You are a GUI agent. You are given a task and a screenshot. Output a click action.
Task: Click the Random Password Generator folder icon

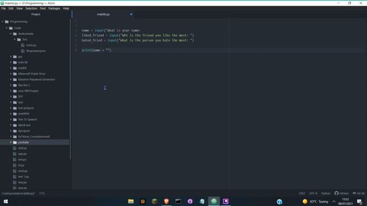point(15,80)
